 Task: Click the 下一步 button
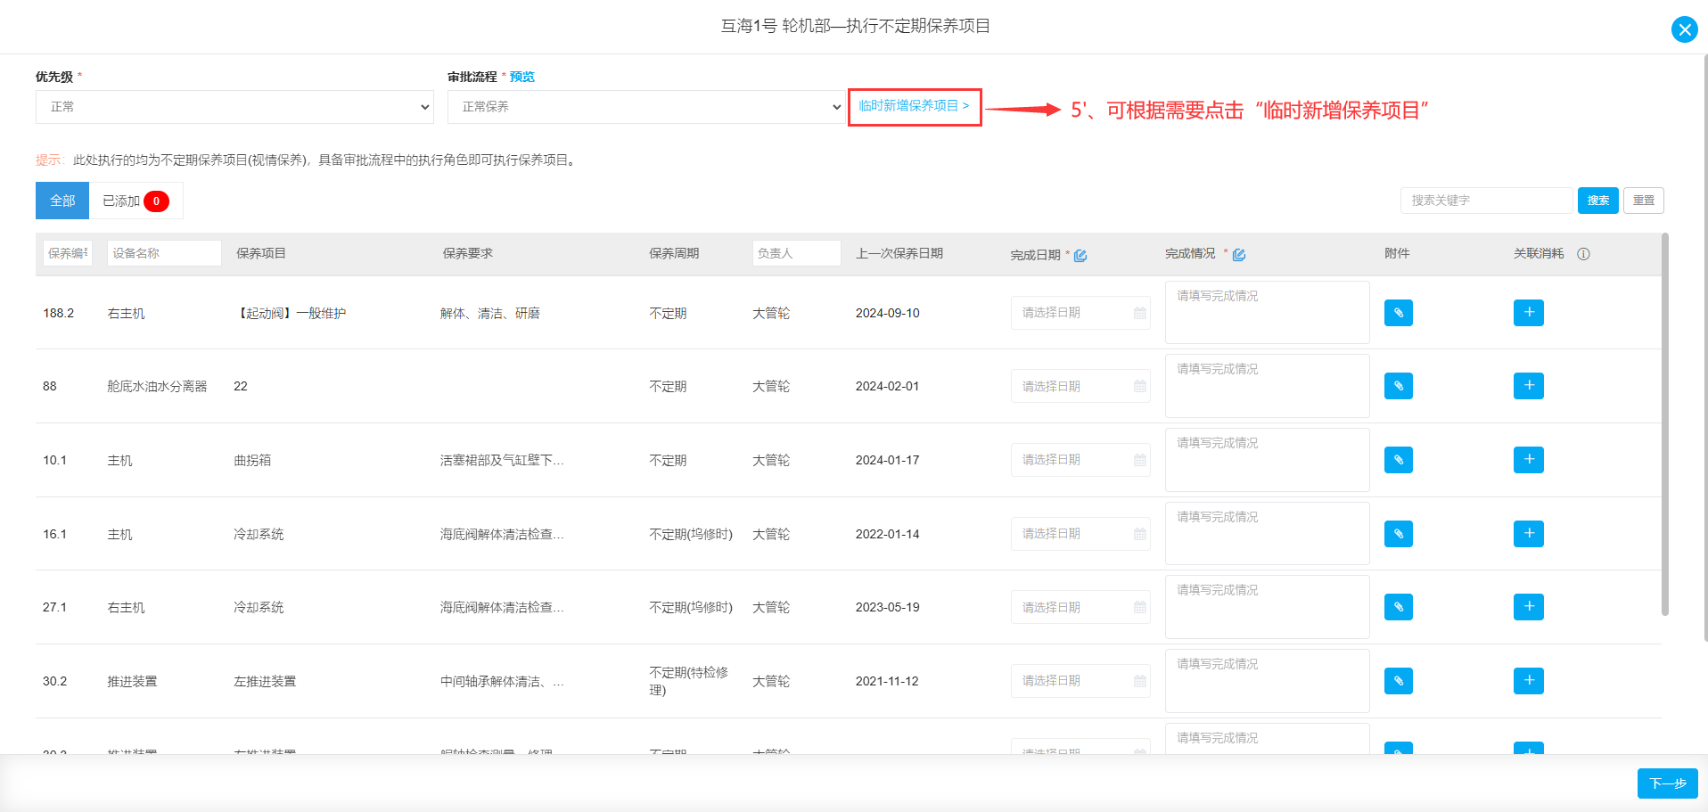[x=1667, y=783]
